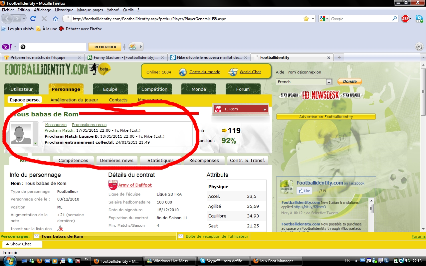
Task: Click the Advertise on Footballidentity banner
Action: tap(326, 117)
